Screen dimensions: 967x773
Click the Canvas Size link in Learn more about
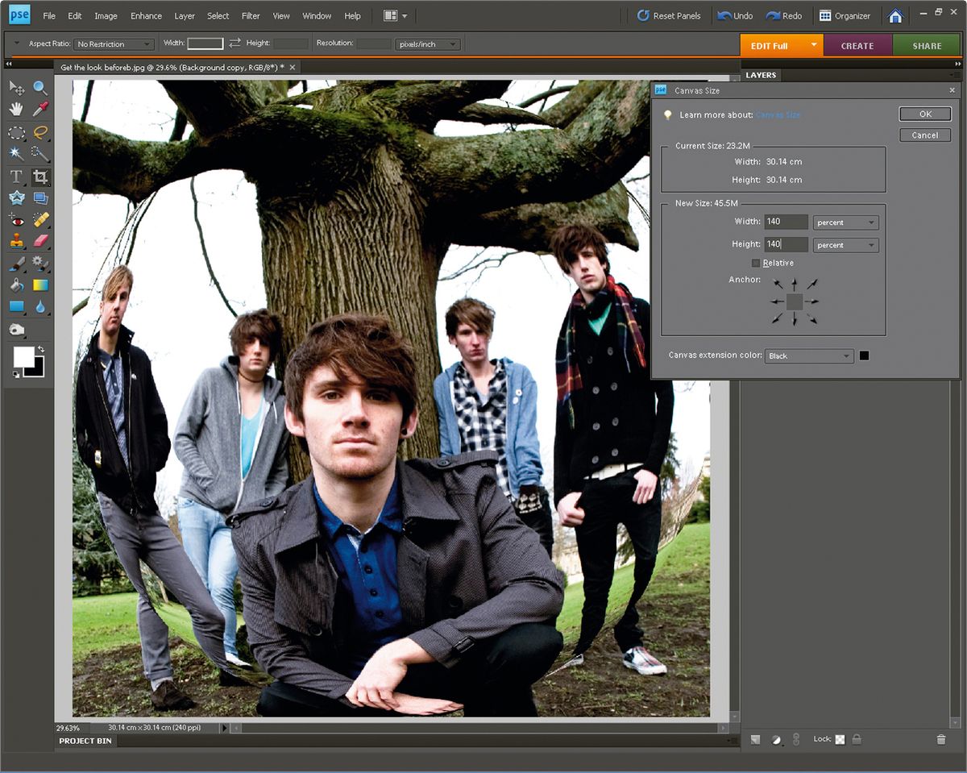(778, 115)
